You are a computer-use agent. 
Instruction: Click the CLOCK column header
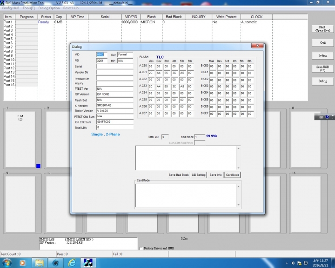(x=256, y=17)
